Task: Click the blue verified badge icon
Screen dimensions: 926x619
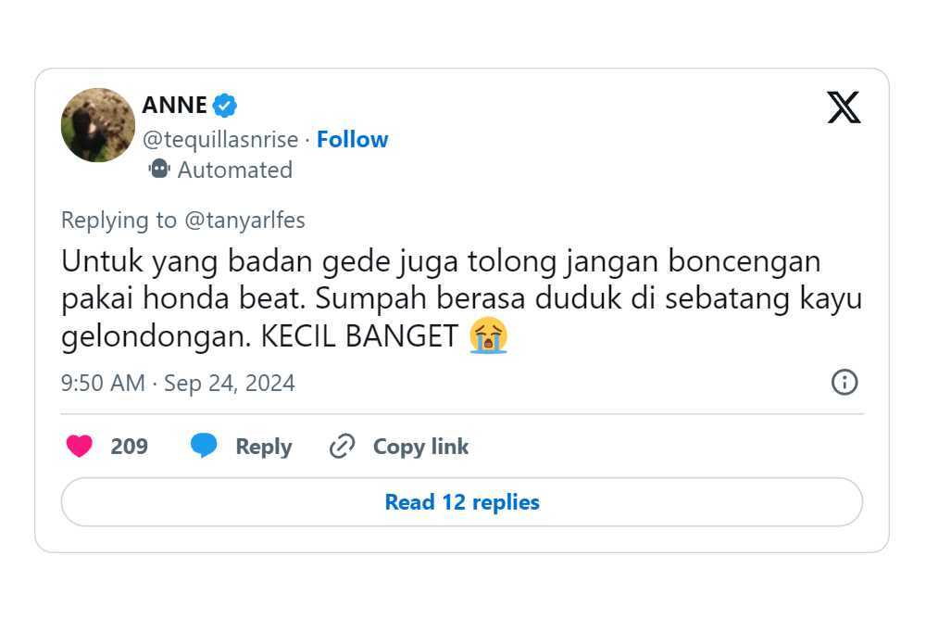Action: click(225, 106)
